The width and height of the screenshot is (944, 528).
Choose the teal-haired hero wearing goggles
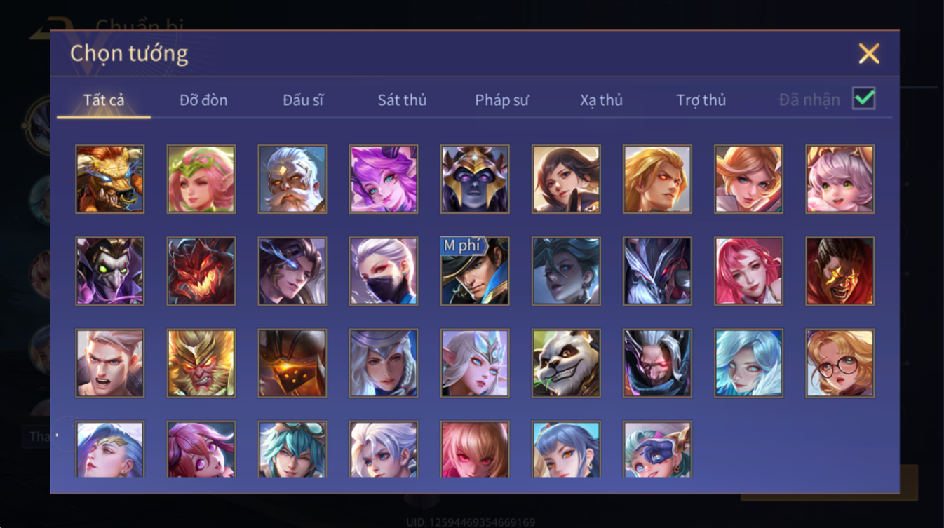[x=292, y=449]
